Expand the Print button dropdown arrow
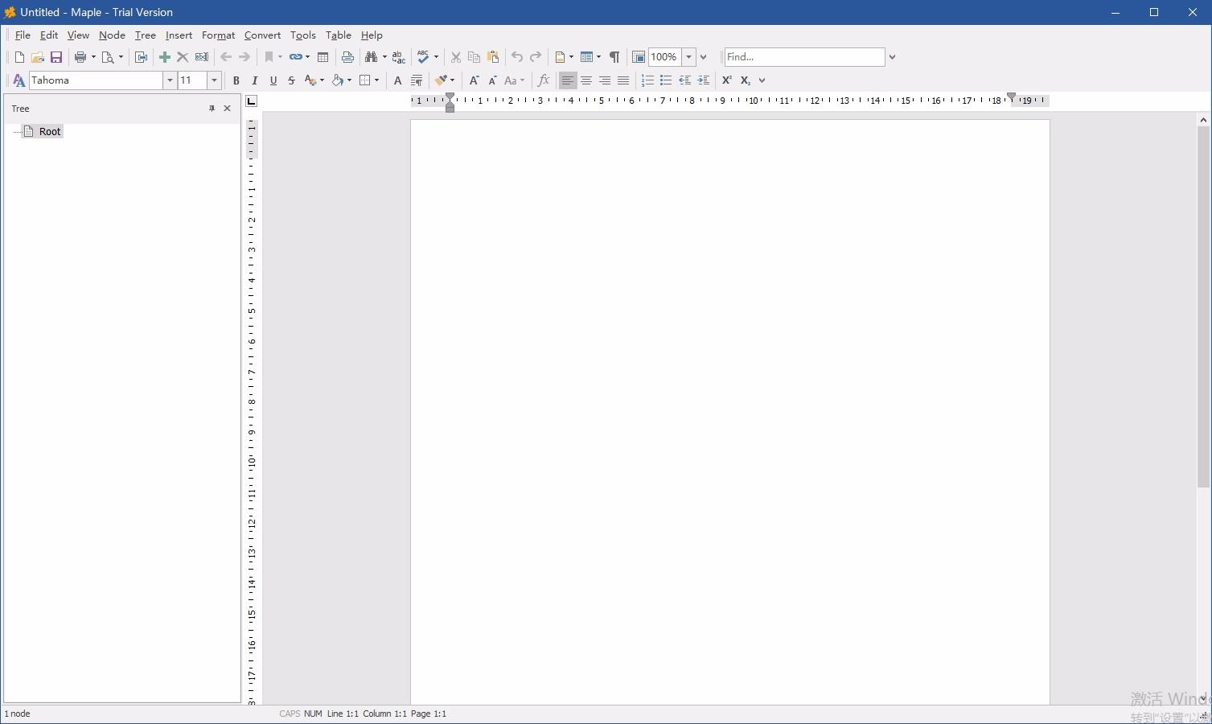 (93, 57)
